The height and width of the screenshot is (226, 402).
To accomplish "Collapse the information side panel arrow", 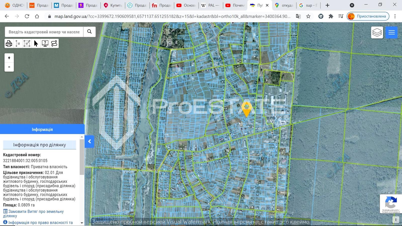I will pyautogui.click(x=89, y=141).
